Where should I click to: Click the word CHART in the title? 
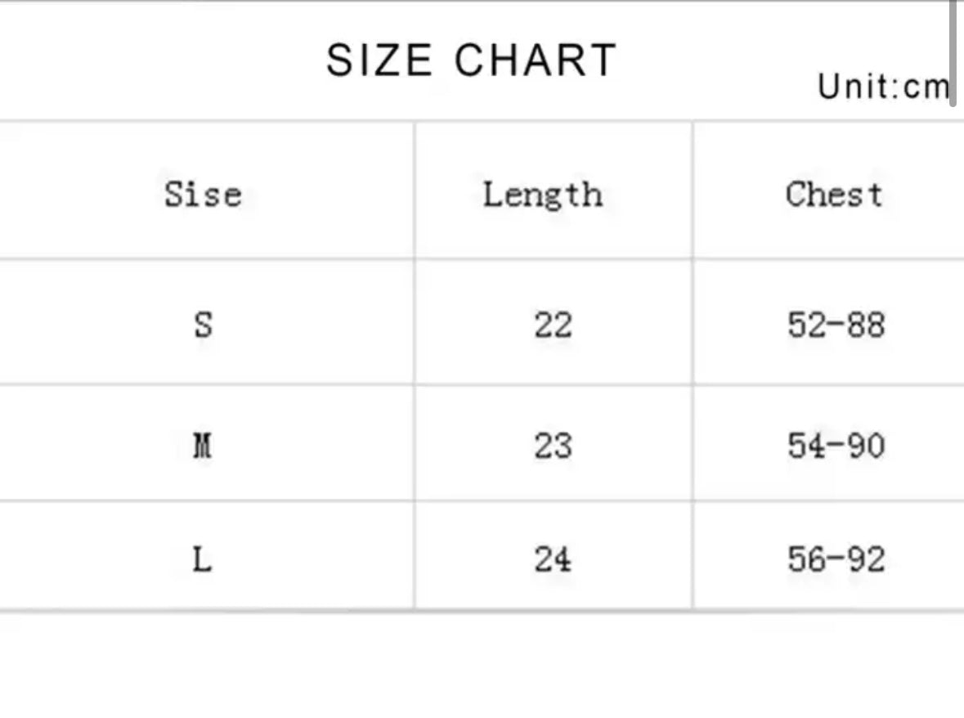click(536, 61)
